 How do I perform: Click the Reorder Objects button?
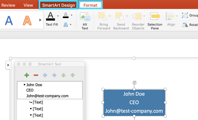(x=138, y=21)
